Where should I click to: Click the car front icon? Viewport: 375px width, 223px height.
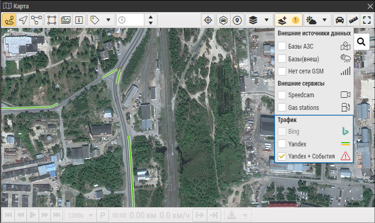coord(340,20)
